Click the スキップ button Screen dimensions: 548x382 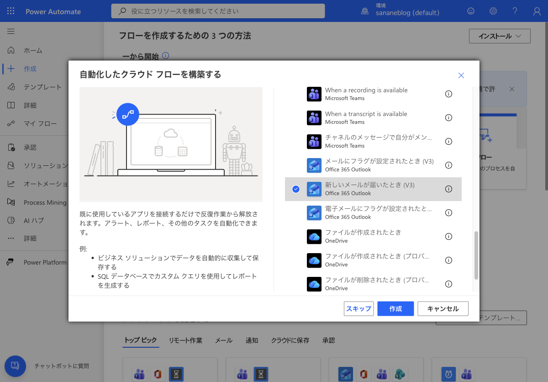click(359, 308)
